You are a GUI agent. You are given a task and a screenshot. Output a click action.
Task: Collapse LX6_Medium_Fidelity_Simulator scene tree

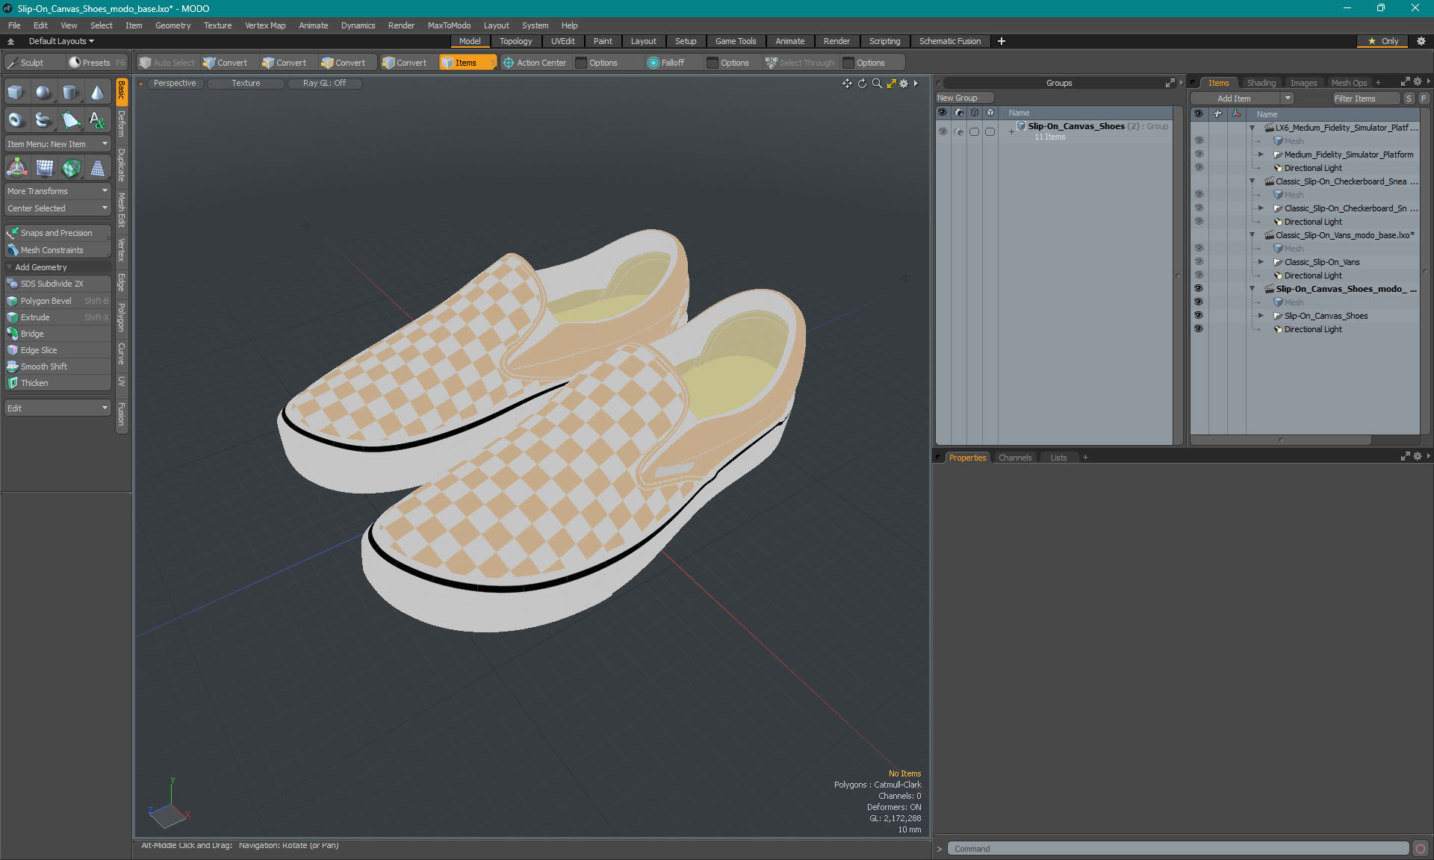pyautogui.click(x=1253, y=128)
